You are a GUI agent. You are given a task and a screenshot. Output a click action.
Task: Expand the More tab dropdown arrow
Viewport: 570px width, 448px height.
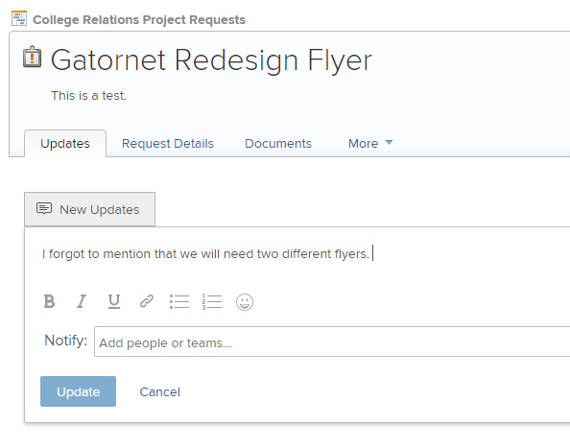389,142
